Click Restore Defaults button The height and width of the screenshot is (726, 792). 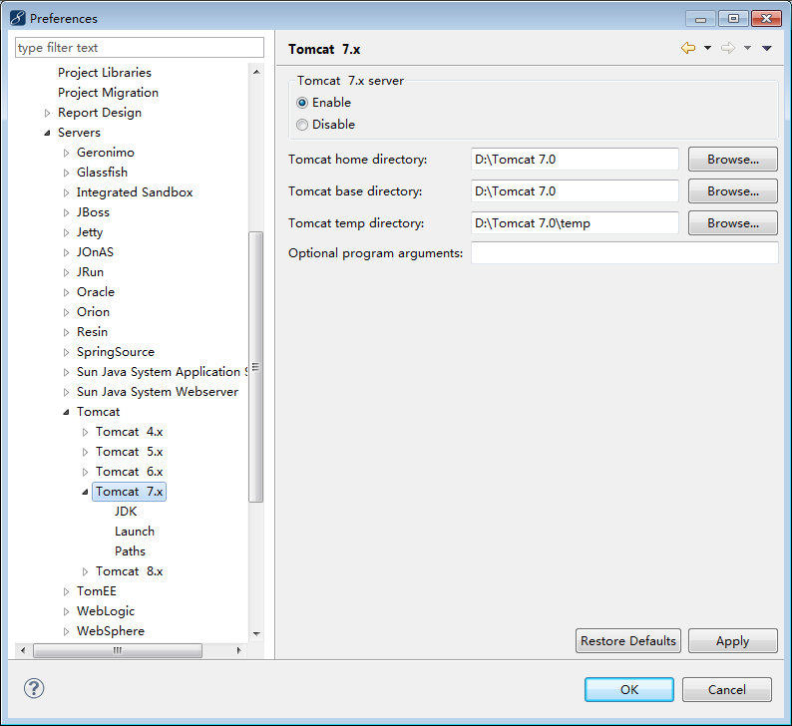627,640
